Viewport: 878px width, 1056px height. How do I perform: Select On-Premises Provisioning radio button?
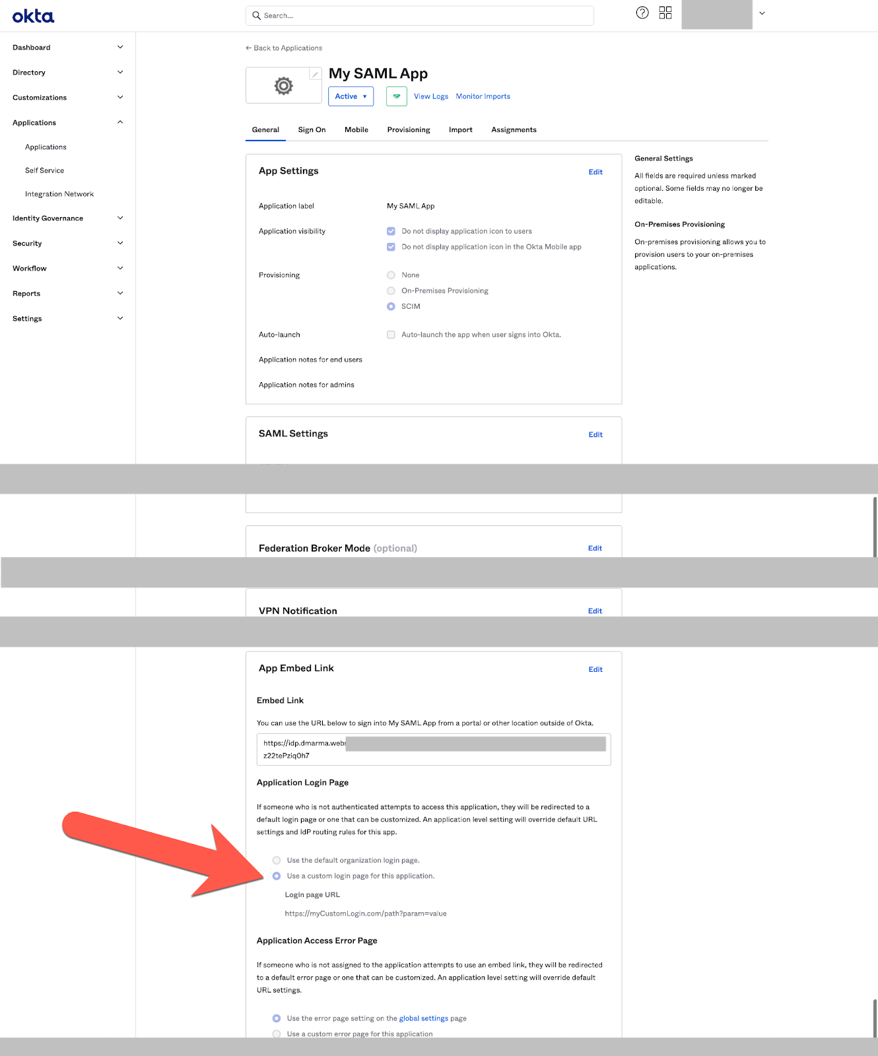pos(391,291)
